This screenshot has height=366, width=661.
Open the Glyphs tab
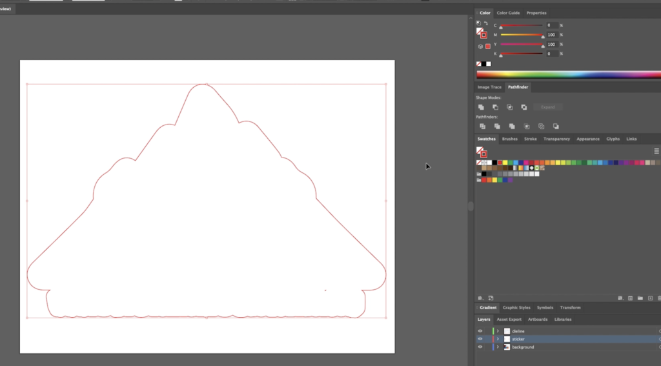click(x=613, y=139)
